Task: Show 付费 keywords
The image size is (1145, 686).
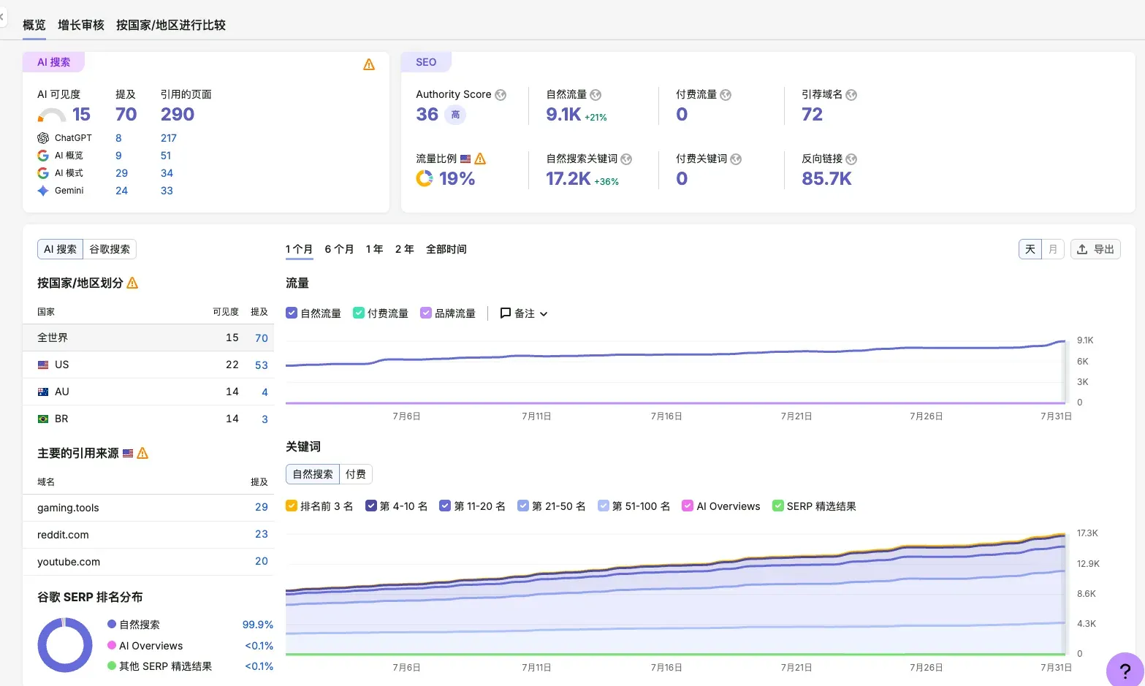Action: point(356,474)
